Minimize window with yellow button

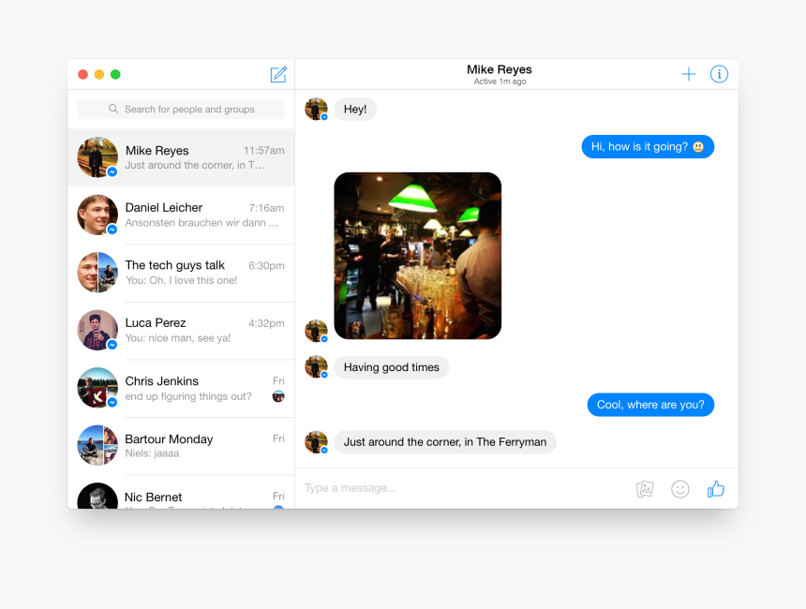(x=99, y=75)
